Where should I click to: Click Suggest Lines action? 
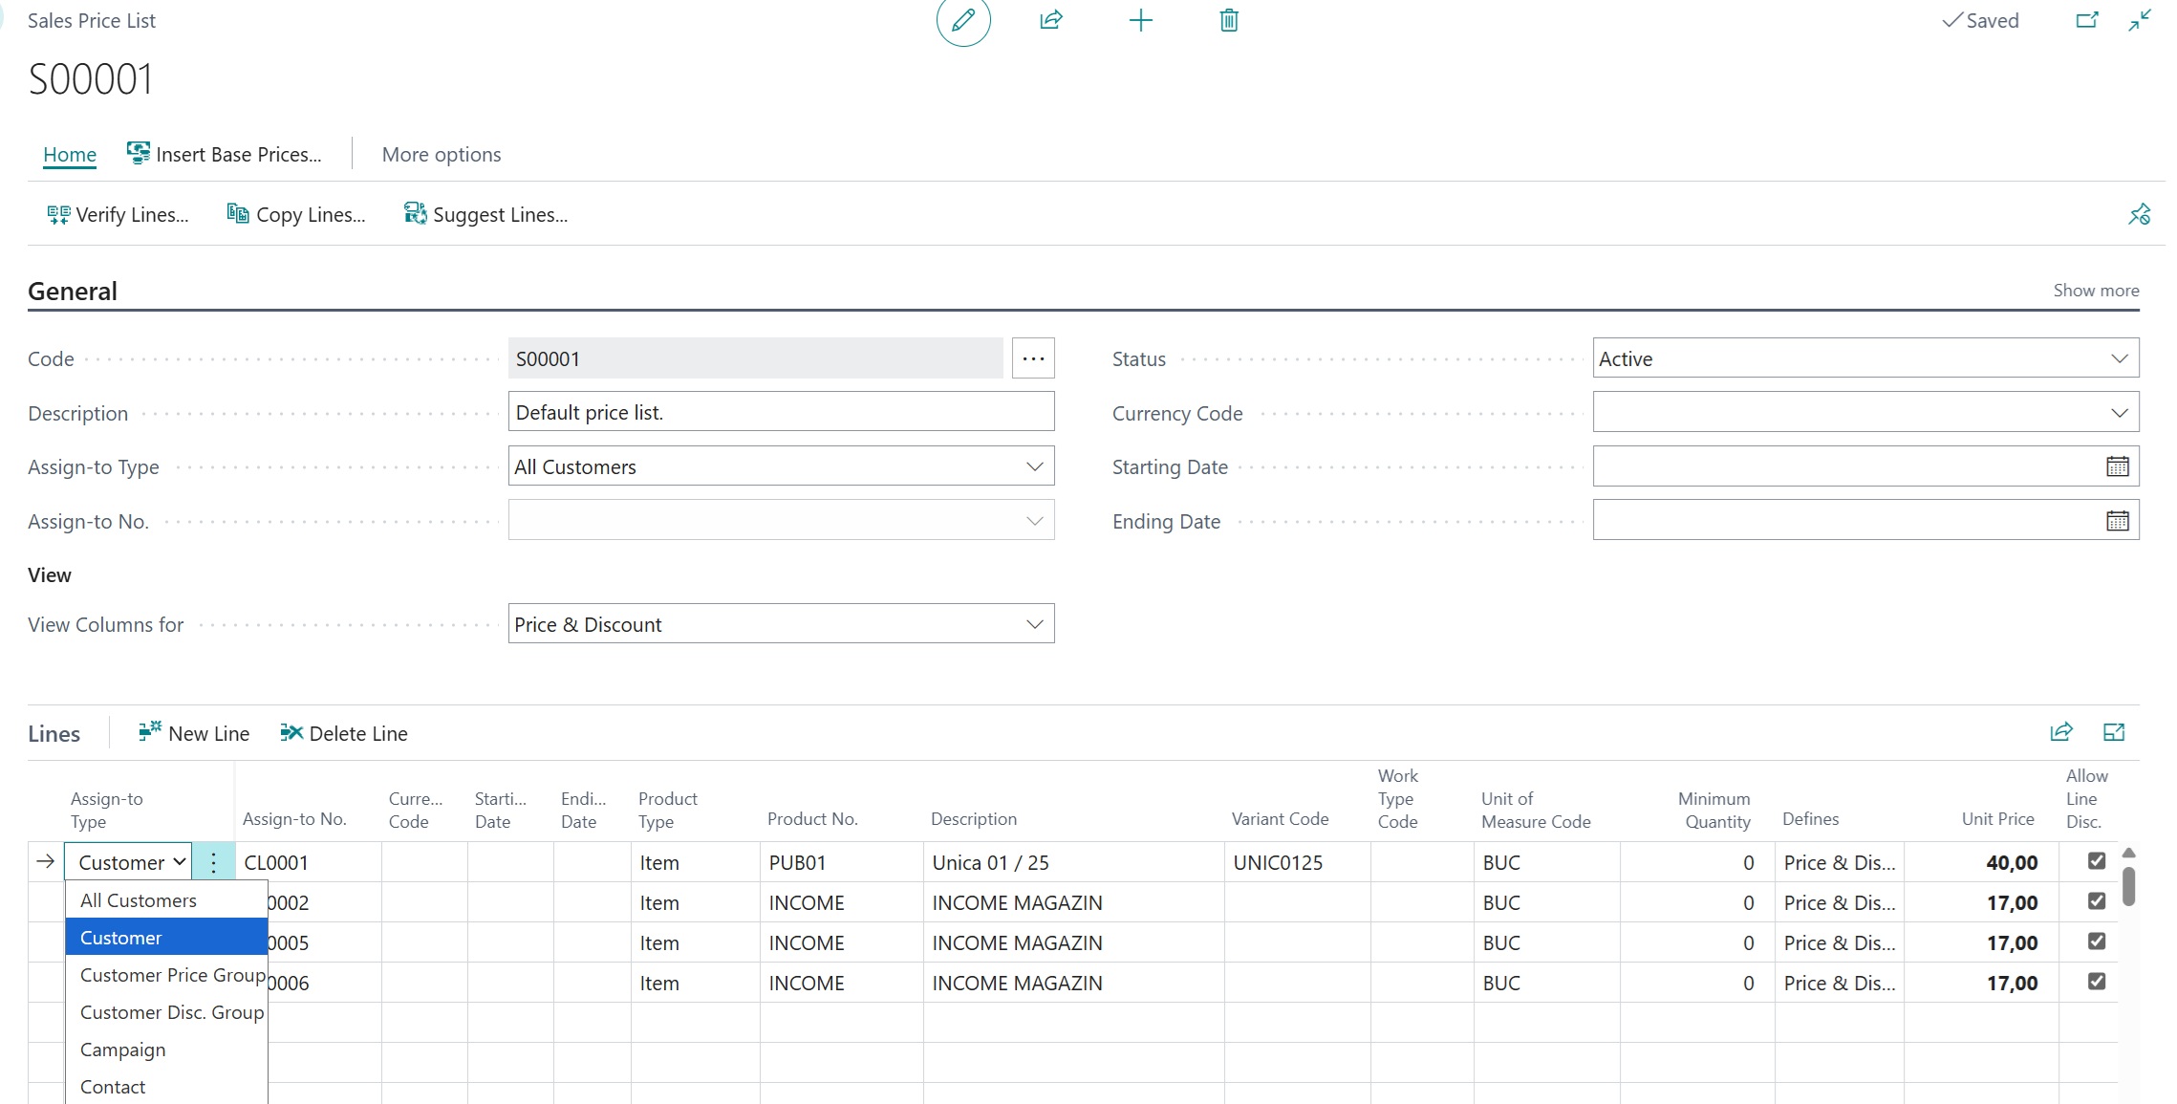[x=485, y=214]
